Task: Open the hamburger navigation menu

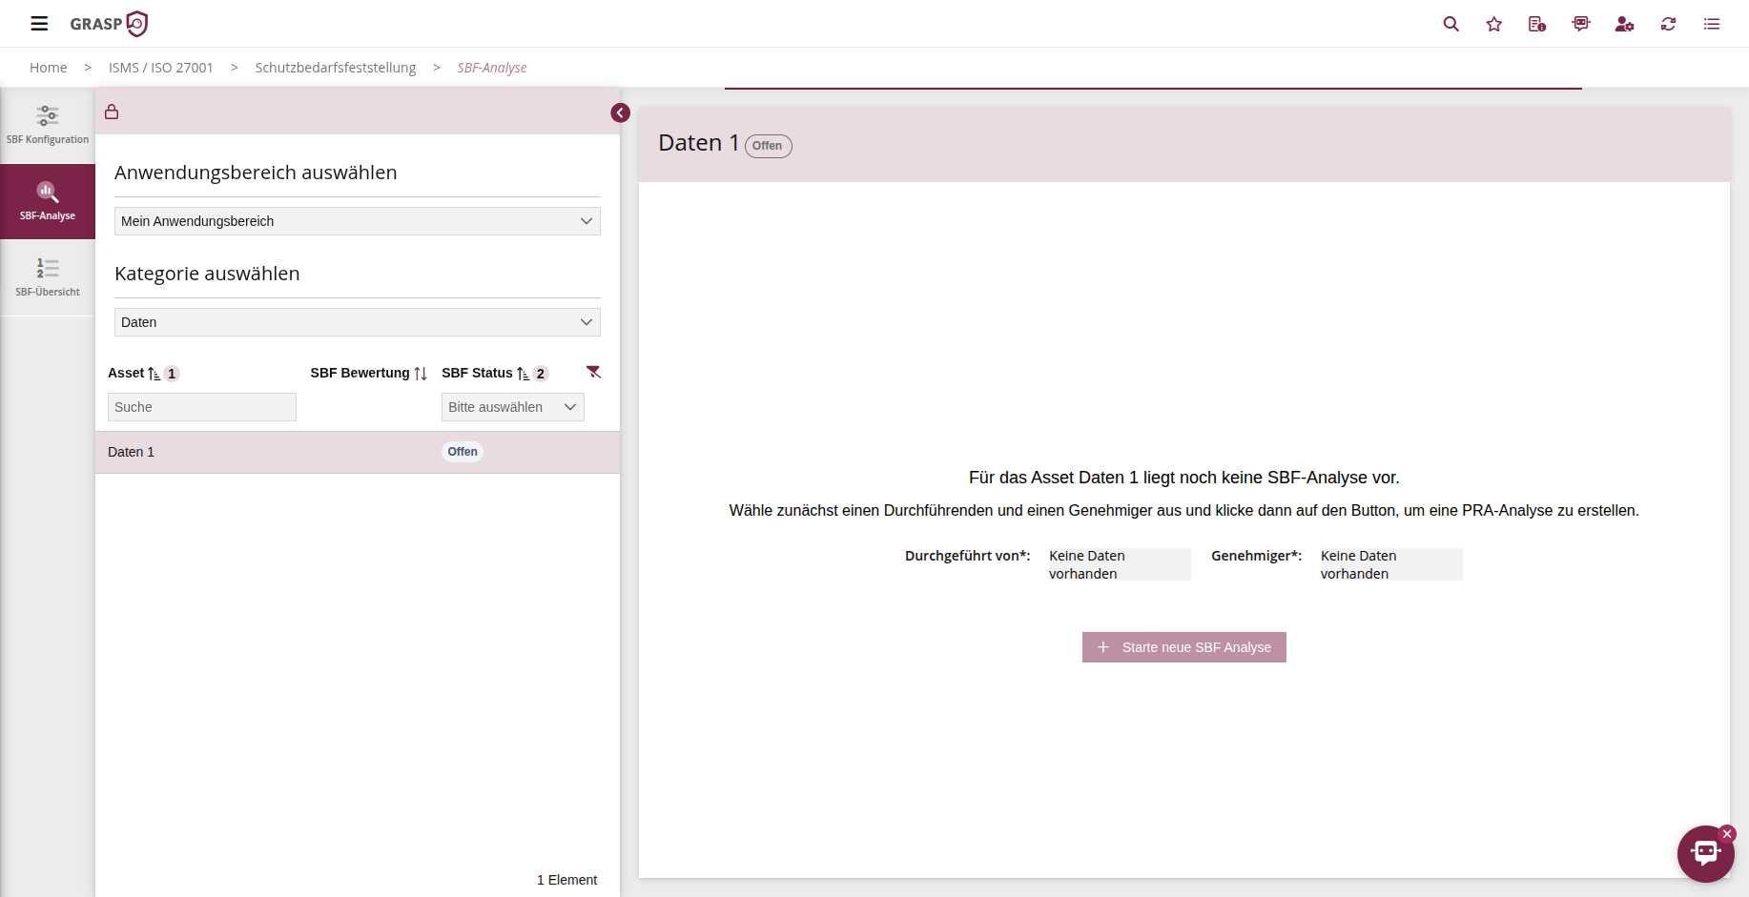Action: 39,24
